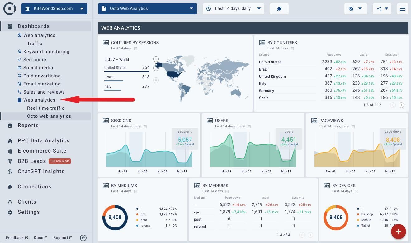
Task: Zoom in on the world map
Action: [156, 59]
